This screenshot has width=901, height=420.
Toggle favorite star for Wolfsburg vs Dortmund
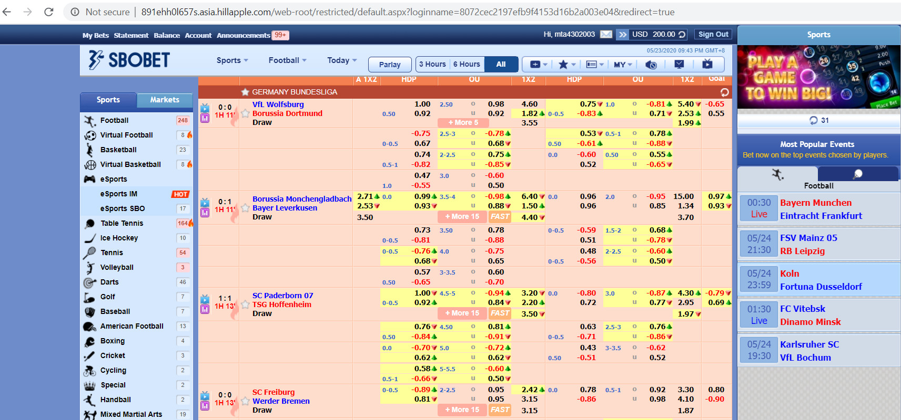point(245,113)
